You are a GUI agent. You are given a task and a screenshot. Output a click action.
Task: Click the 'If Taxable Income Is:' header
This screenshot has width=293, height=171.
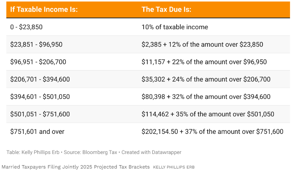(x=44, y=9)
